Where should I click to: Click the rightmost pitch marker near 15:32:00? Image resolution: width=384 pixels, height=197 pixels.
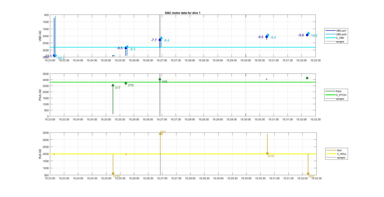pos(307,78)
